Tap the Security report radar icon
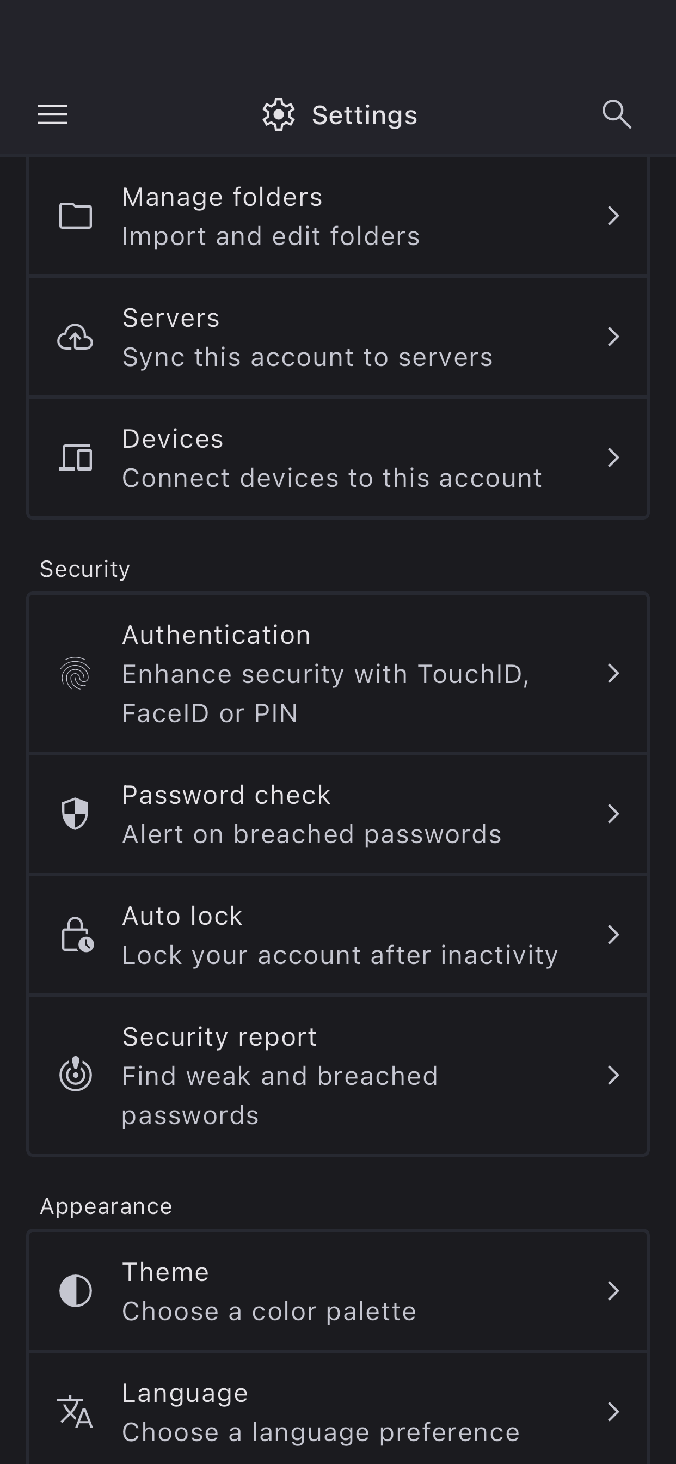The image size is (676, 1464). tap(76, 1075)
